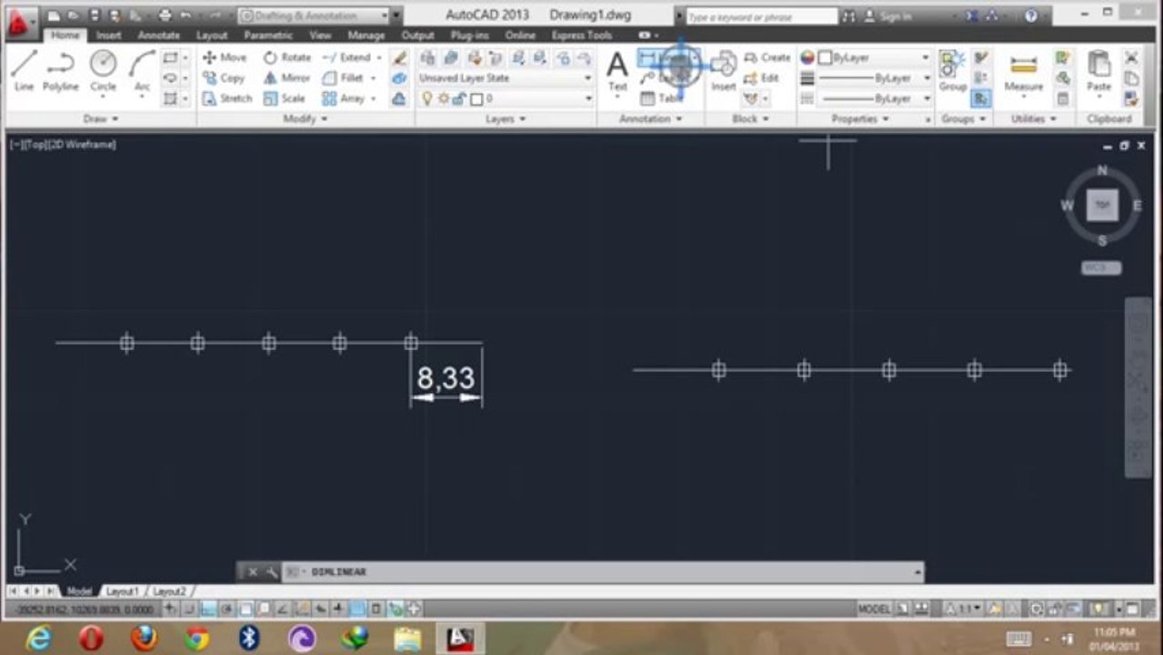Click the Fillet tool icon
The height and width of the screenshot is (655, 1163).
tap(329, 78)
